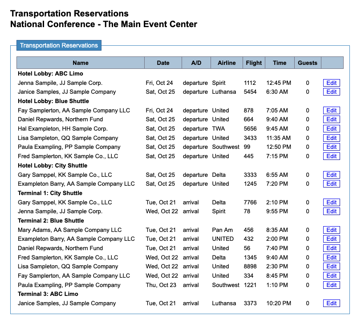Edit Janice Samples flight 3373 arrival
Viewport: 361px width, 323px height.
pyautogui.click(x=331, y=303)
